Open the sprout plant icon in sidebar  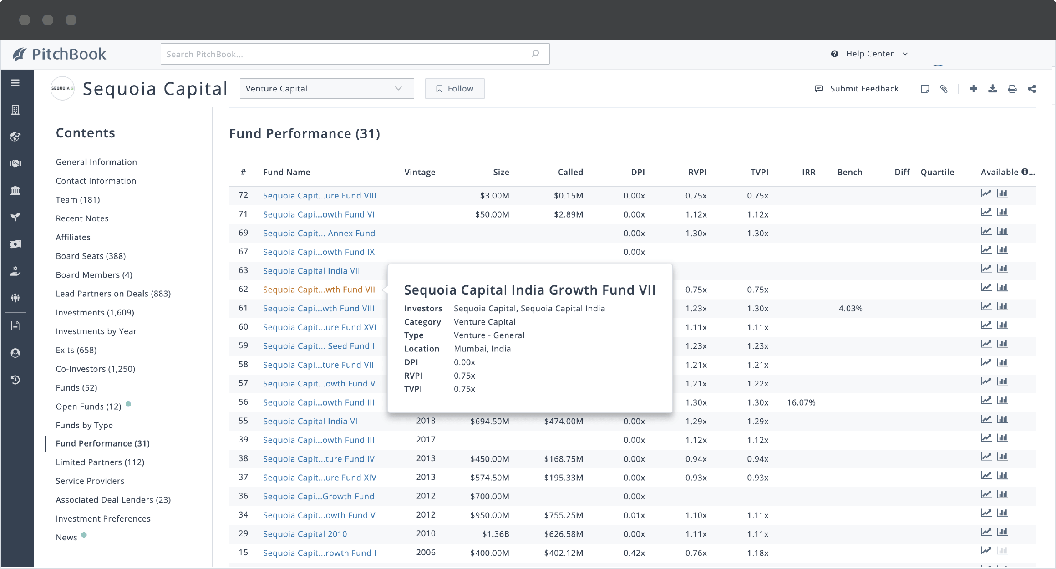pyautogui.click(x=15, y=217)
